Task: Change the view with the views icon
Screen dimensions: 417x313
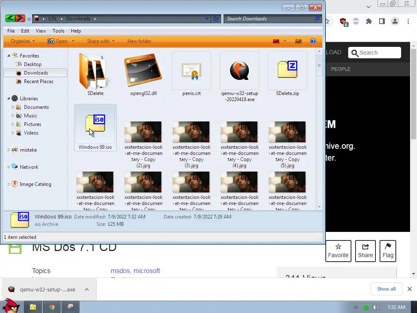Action: [276, 41]
